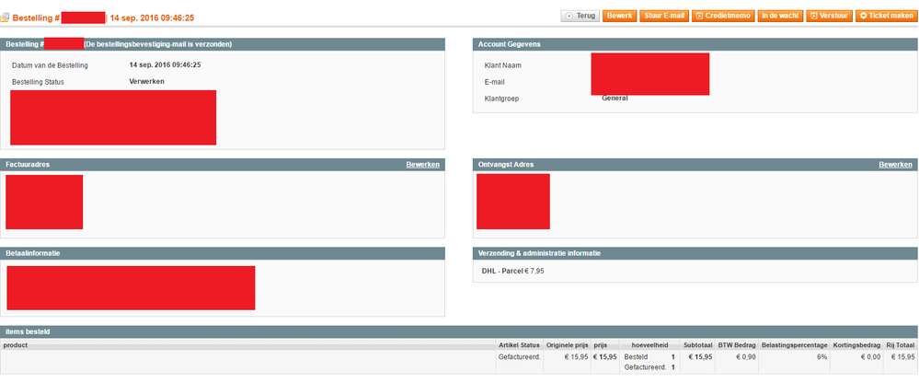
Task: Edit billing address via Factuuradres Bewerken link
Action: (422, 165)
